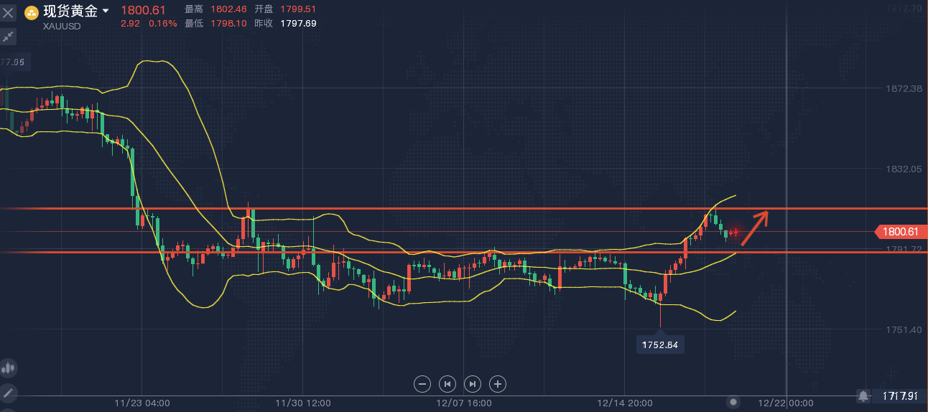Click the price change 2.92

pyautogui.click(x=130, y=23)
